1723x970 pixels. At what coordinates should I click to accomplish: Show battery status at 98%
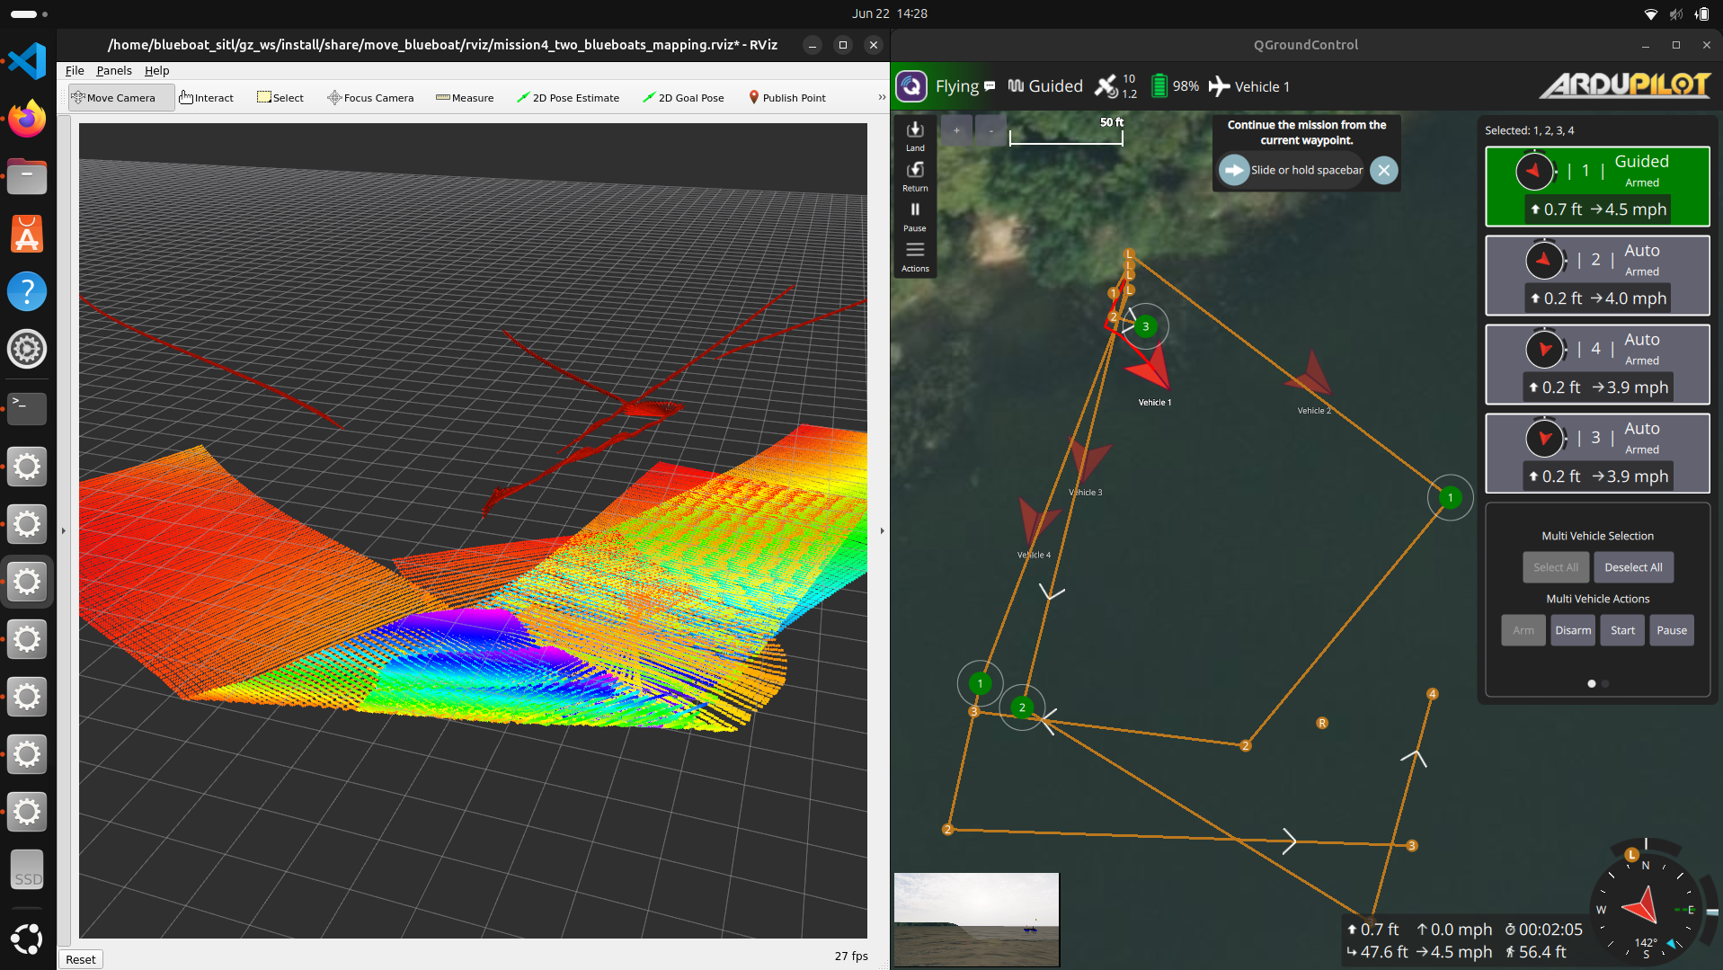[1175, 86]
